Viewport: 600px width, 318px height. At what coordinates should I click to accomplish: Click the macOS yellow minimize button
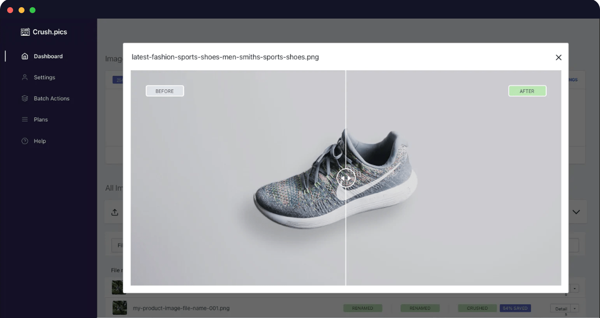click(x=22, y=10)
